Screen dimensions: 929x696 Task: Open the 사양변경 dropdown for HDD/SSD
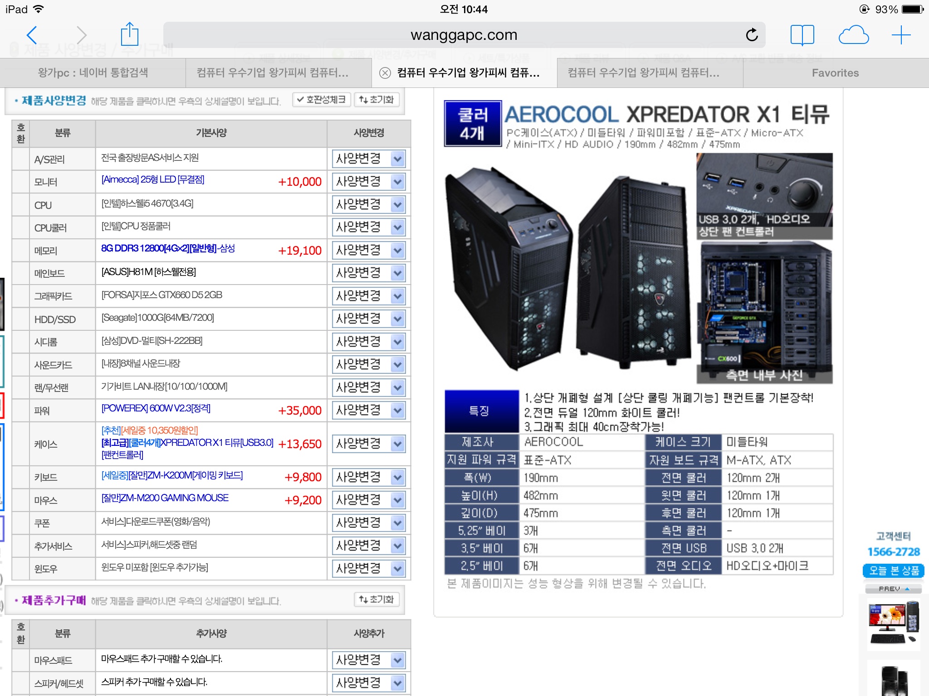(x=368, y=319)
